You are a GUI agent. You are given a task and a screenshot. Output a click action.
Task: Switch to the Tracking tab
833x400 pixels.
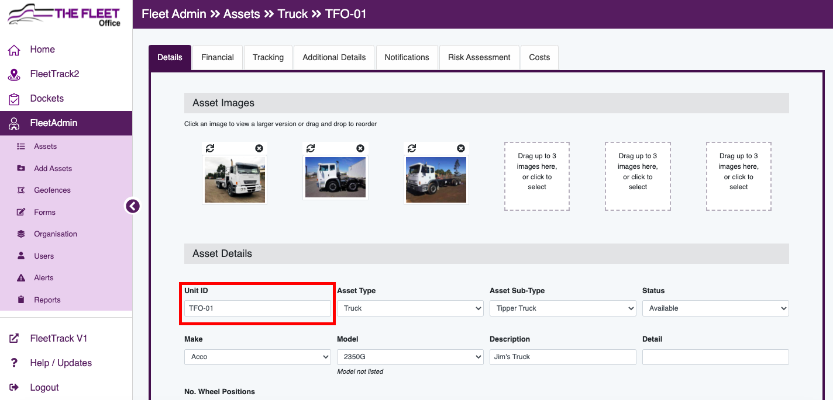click(268, 57)
